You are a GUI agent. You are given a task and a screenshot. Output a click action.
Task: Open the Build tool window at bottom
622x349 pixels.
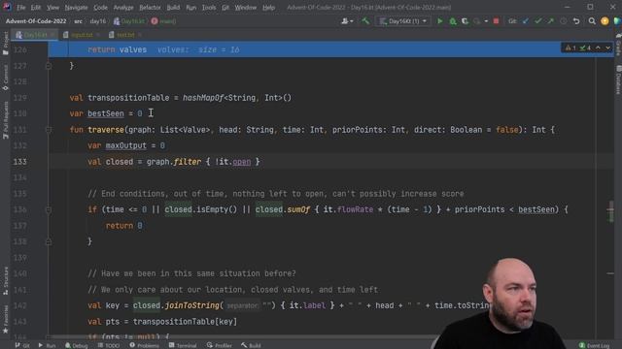(x=251, y=345)
